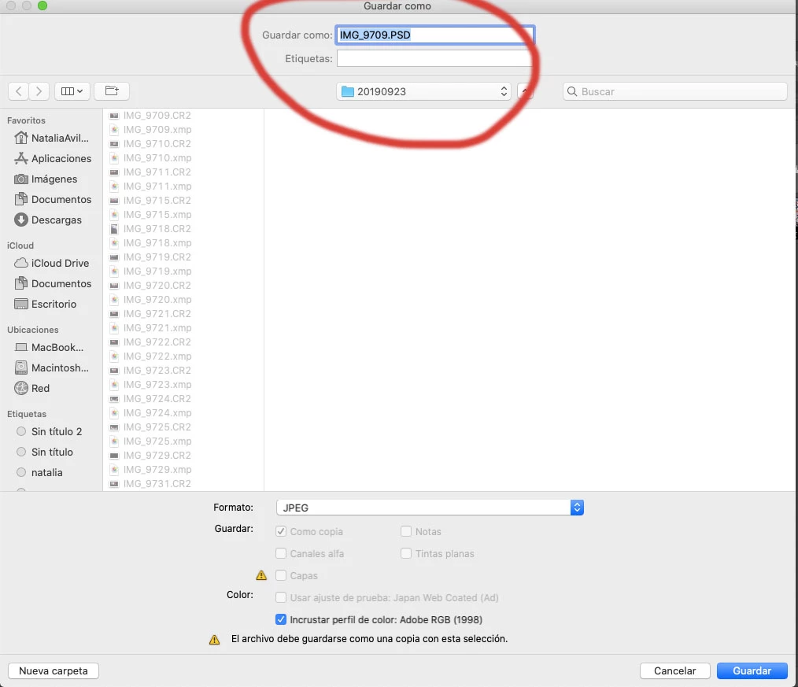Go back with the left chevron button
Viewport: 798px width, 687px height.
pos(18,91)
